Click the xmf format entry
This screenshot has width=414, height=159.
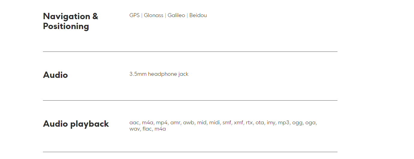tap(238, 122)
